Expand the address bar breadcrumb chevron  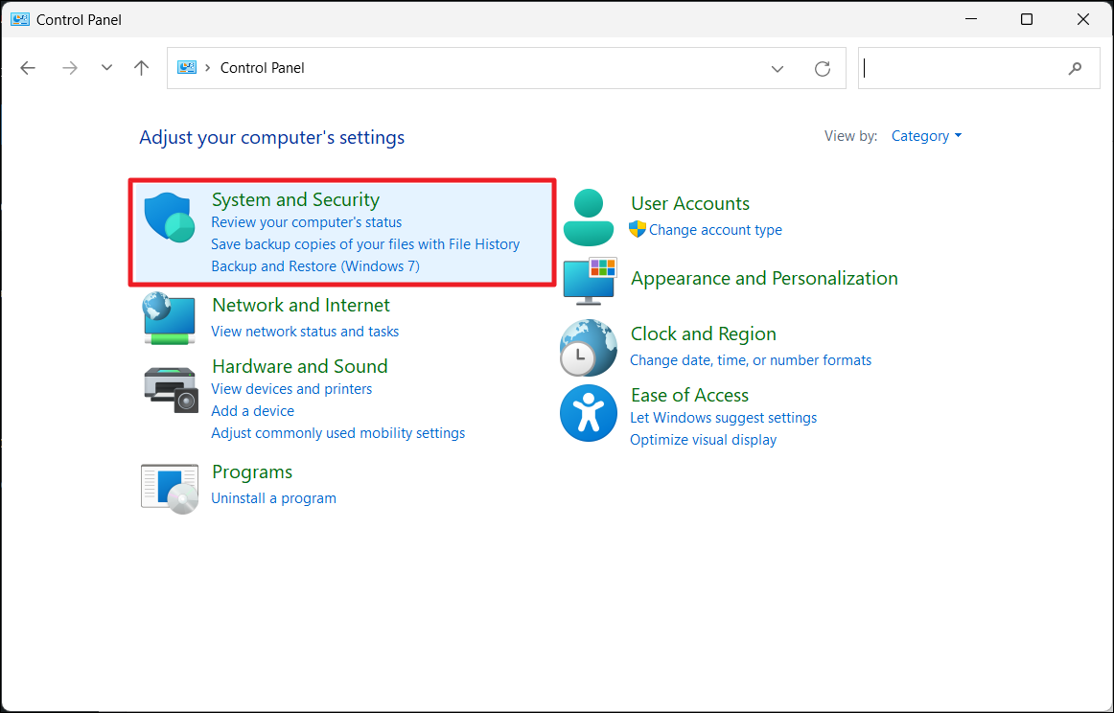pyautogui.click(x=207, y=67)
